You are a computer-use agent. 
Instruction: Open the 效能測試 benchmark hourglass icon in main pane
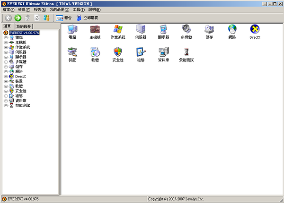tap(186, 55)
